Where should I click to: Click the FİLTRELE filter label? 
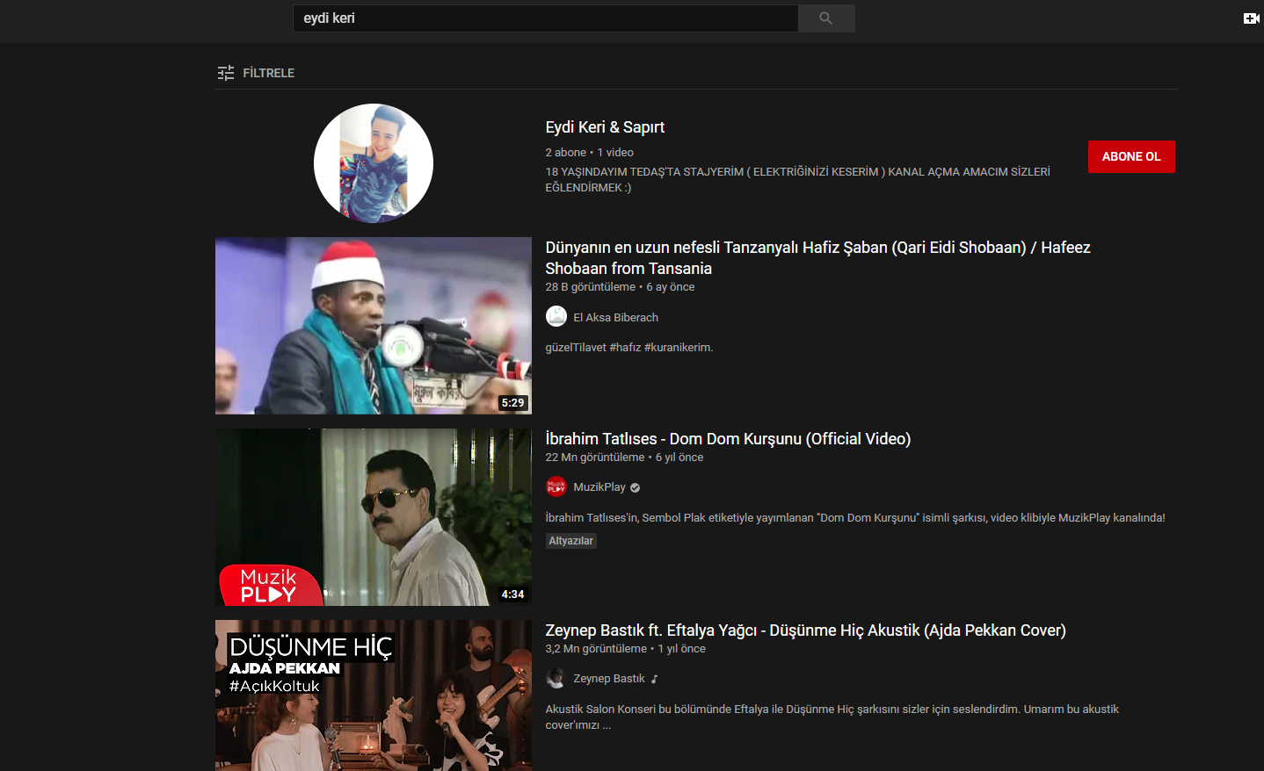[268, 73]
